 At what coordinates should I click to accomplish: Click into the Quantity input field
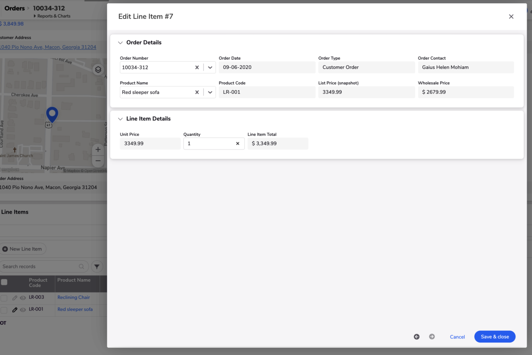coord(209,143)
